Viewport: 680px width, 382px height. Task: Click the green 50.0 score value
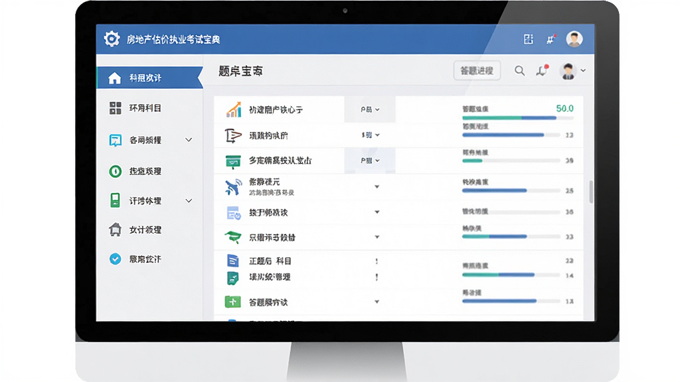point(564,108)
